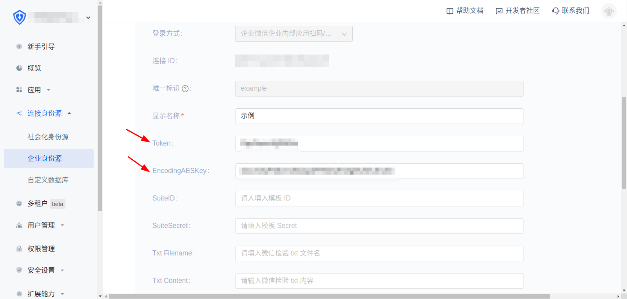The image size is (627, 299).
Task: Click the SuiteSecret input field
Action: 379,226
